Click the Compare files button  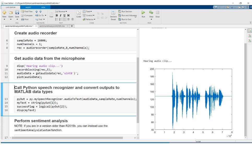27,15
